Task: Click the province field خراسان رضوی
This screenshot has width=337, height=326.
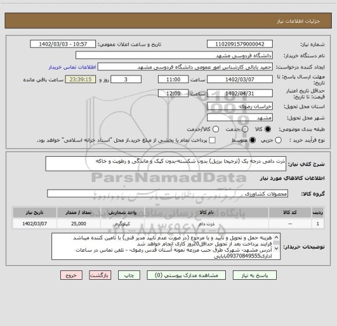Action: [x=240, y=107]
